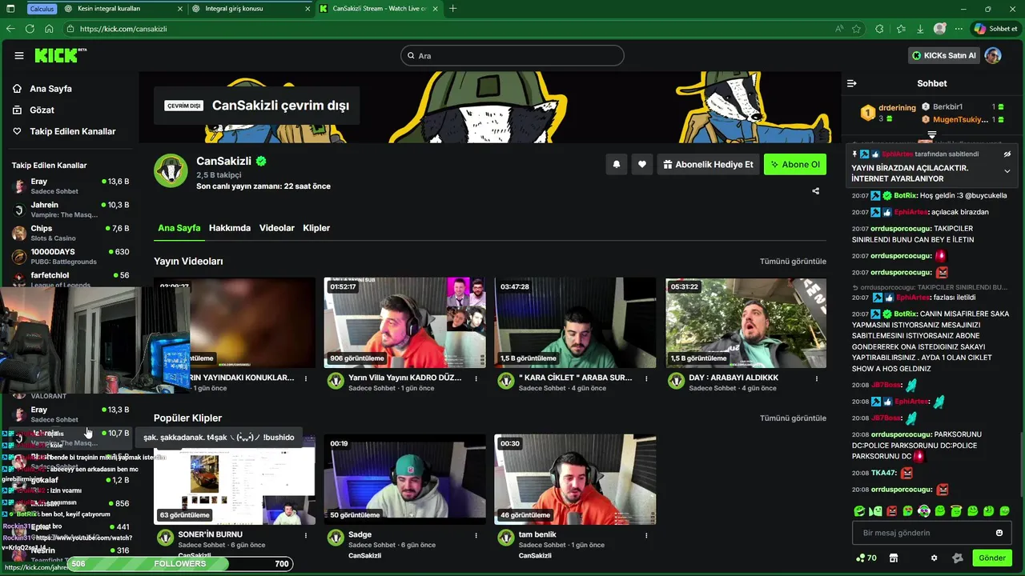
Task: Expand the chat leaderboard arrow
Action: pos(932,135)
